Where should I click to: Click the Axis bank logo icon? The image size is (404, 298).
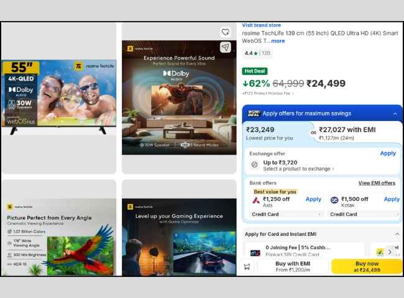[x=256, y=200]
